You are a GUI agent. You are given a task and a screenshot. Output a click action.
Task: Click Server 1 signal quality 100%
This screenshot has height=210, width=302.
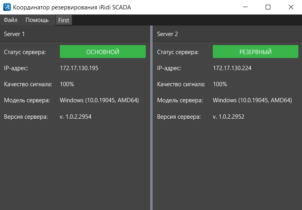67,84
